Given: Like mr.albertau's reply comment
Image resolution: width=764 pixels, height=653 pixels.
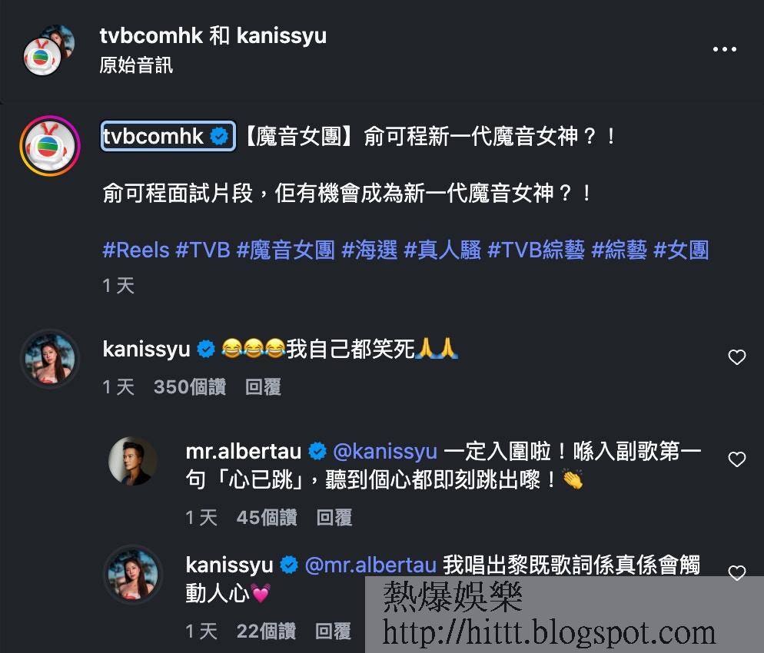Looking at the screenshot, I should (x=736, y=459).
